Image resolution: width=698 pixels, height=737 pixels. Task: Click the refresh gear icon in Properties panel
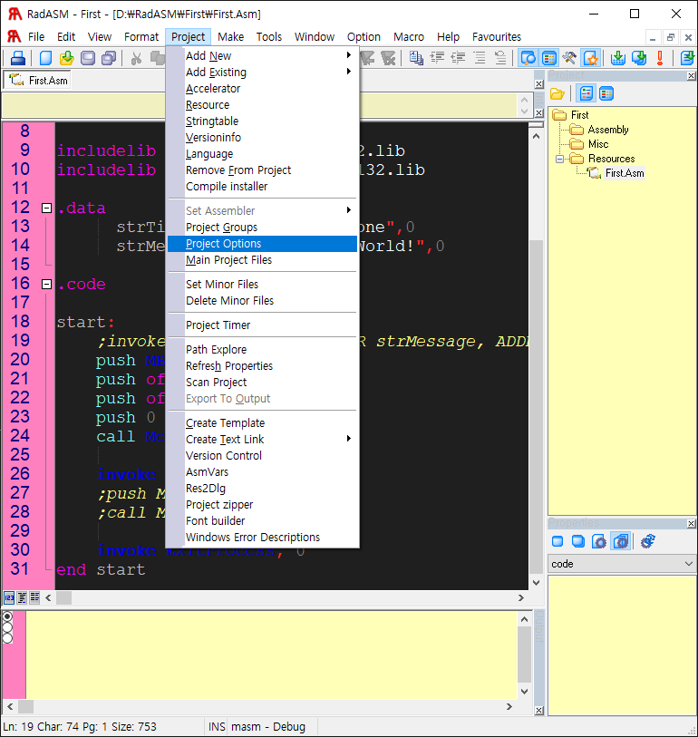648,541
